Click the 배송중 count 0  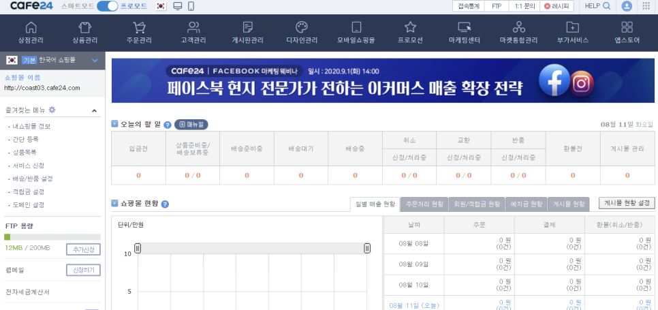click(x=355, y=175)
